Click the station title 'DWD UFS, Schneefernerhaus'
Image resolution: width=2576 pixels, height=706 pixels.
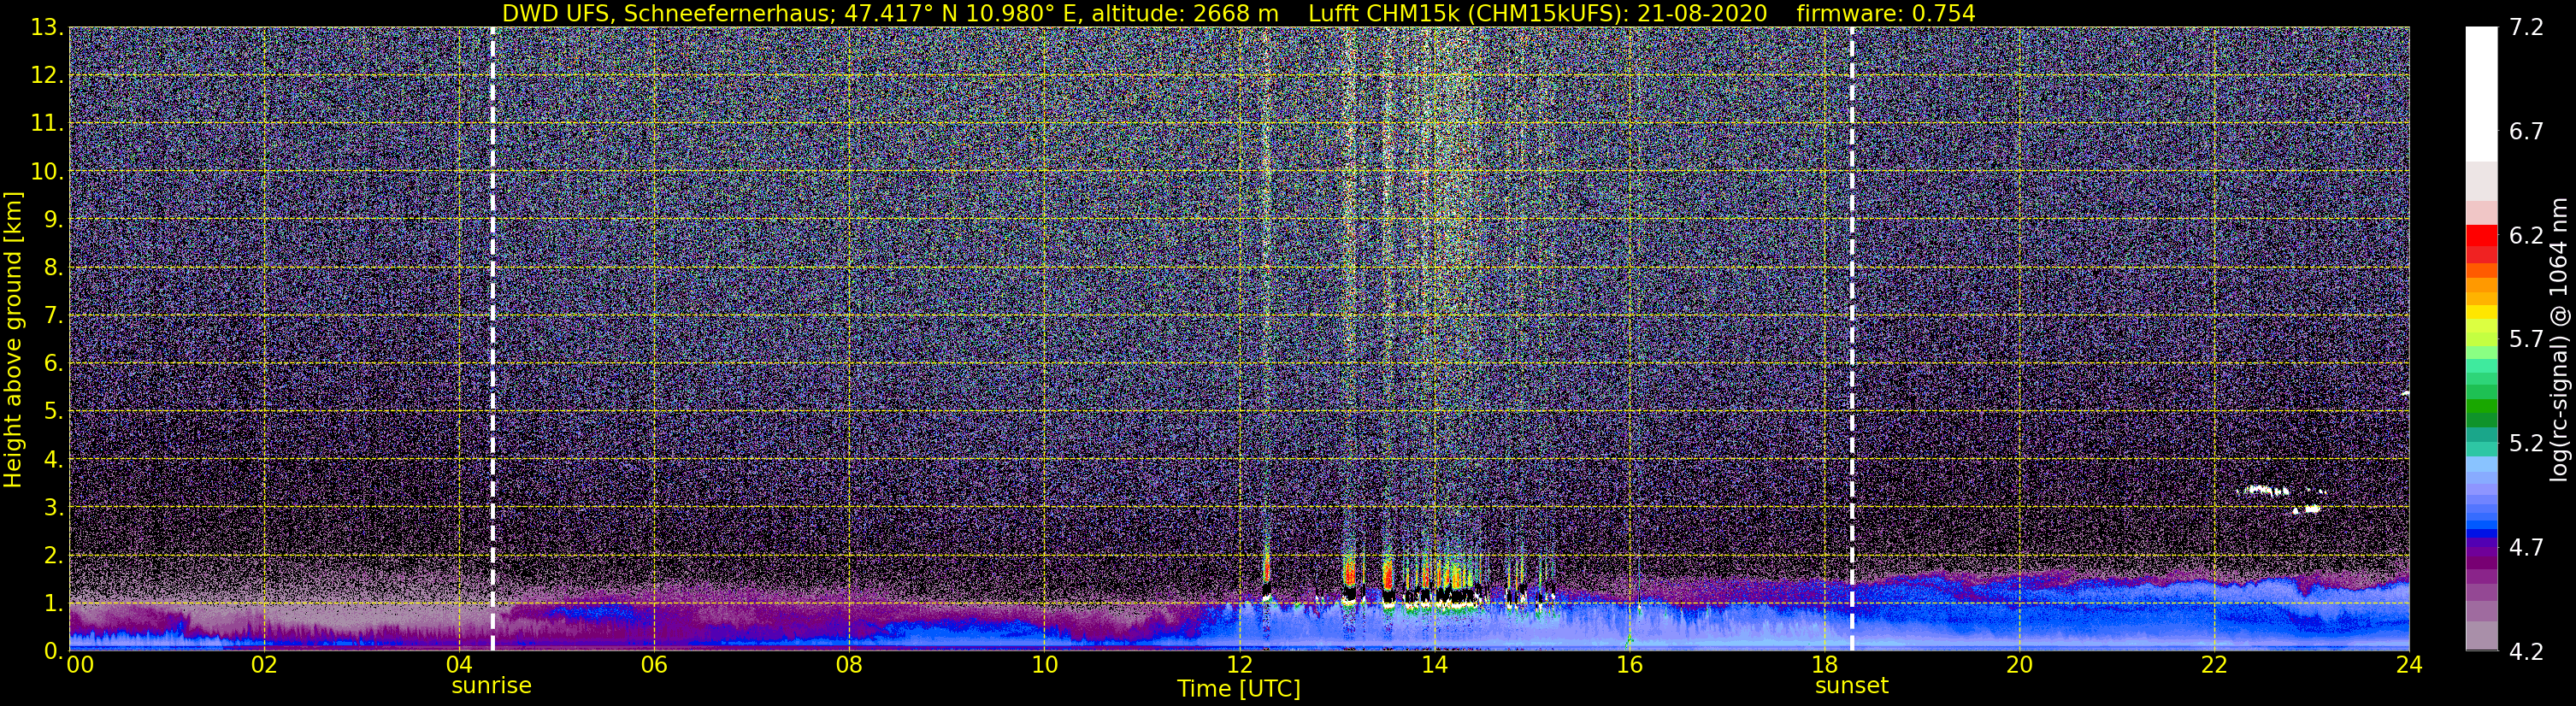click(x=669, y=13)
